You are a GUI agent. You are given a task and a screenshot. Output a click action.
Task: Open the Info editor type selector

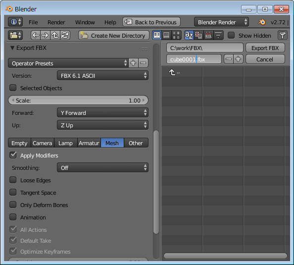pos(15,22)
